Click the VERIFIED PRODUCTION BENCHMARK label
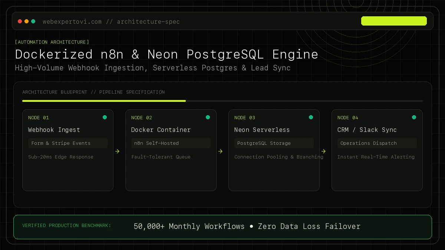This screenshot has width=445, height=250. tap(67, 226)
